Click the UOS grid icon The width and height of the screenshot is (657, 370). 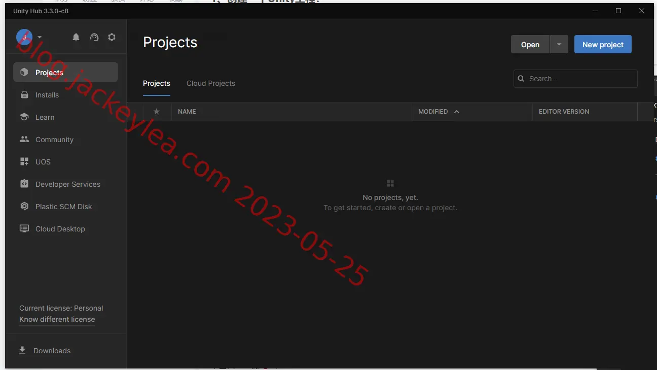(24, 162)
